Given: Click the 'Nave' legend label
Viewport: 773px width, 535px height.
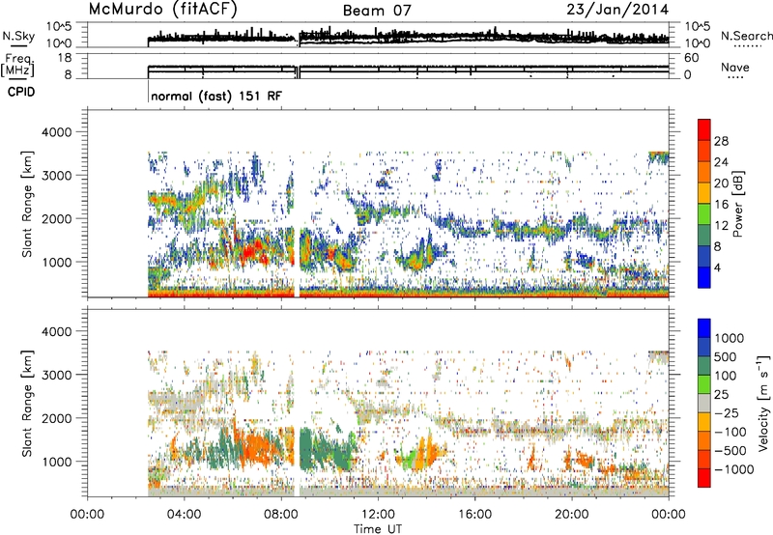Looking at the screenshot, I should 735,68.
